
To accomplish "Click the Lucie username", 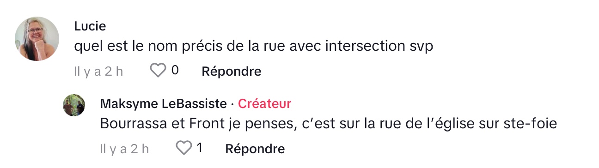I will tap(90, 26).
